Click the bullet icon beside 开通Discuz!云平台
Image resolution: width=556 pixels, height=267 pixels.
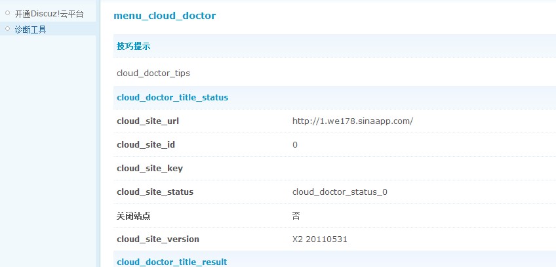click(8, 12)
